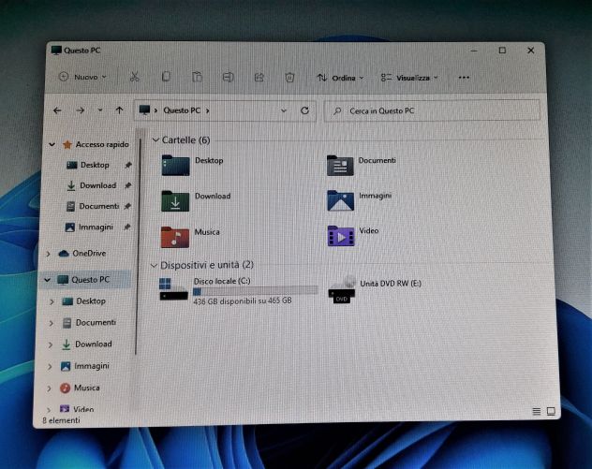The width and height of the screenshot is (592, 469).
Task: Select Immagini under Questo PC tree
Action: 85,366
